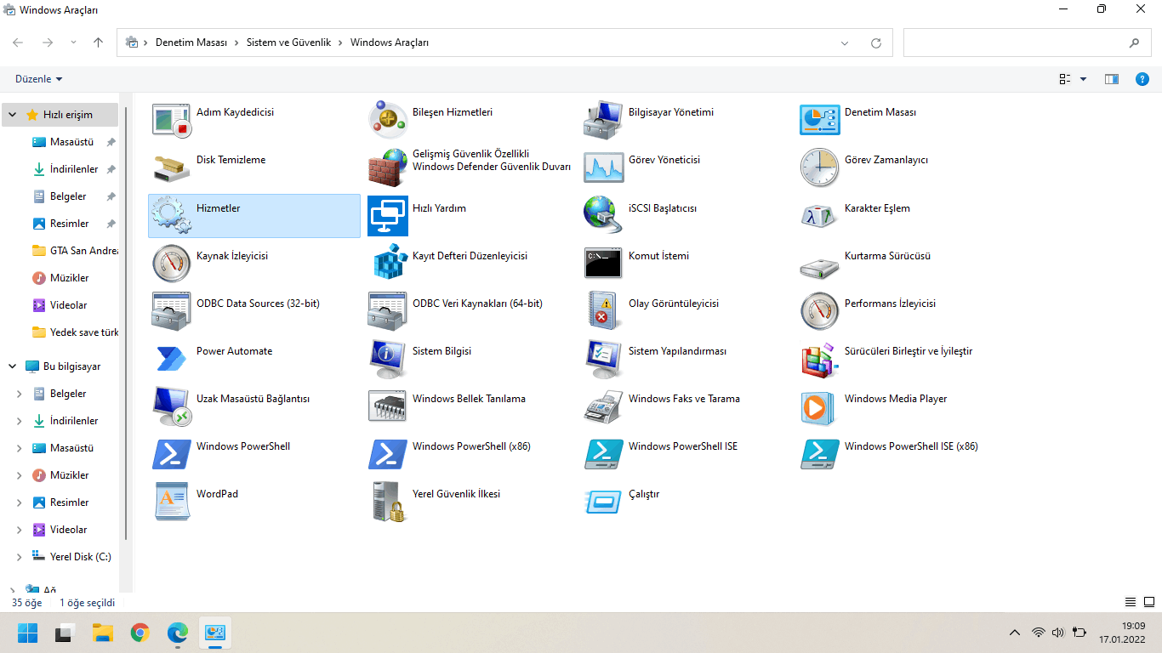
Task: Toggle the preview pane button
Action: 1111,79
